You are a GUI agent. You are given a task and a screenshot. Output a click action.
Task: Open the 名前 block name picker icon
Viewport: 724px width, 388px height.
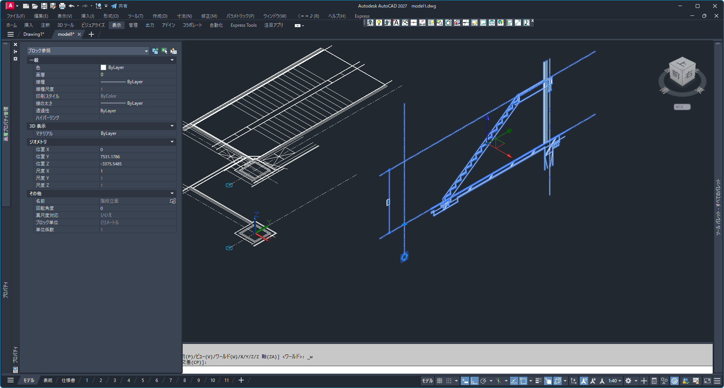tap(173, 201)
